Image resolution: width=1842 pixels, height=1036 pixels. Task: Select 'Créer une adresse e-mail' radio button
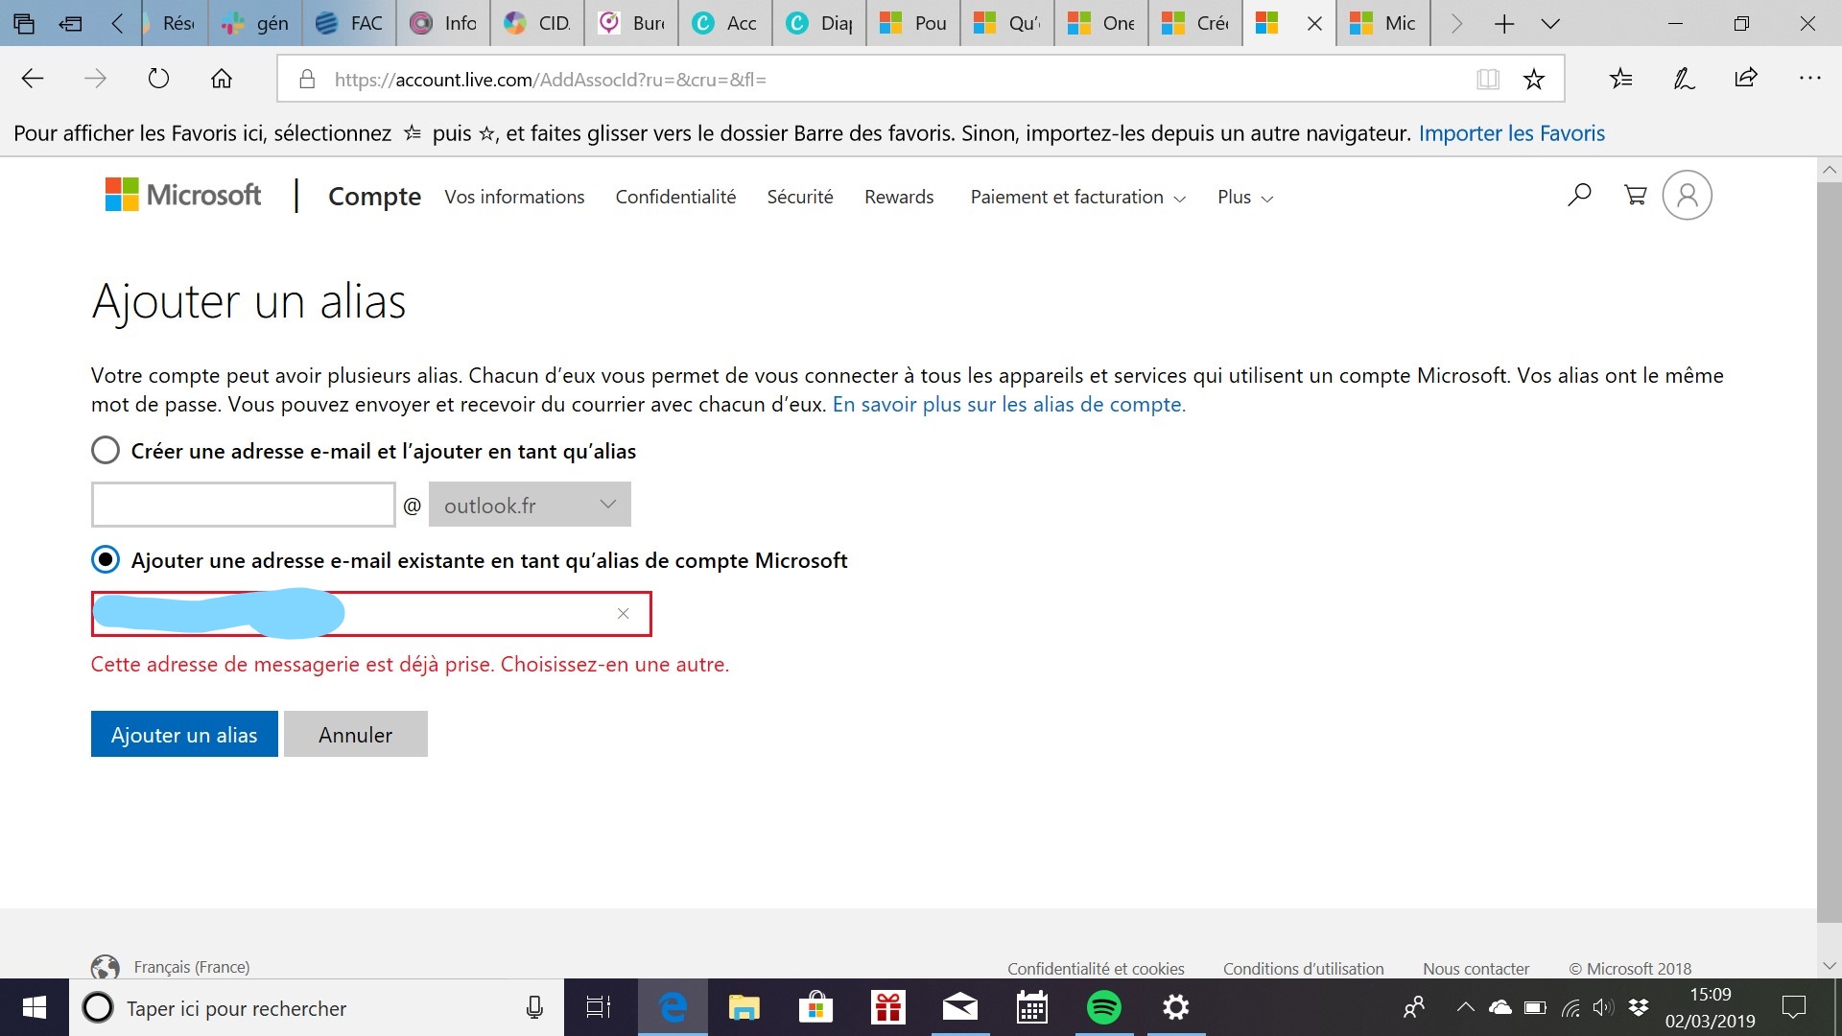(106, 450)
